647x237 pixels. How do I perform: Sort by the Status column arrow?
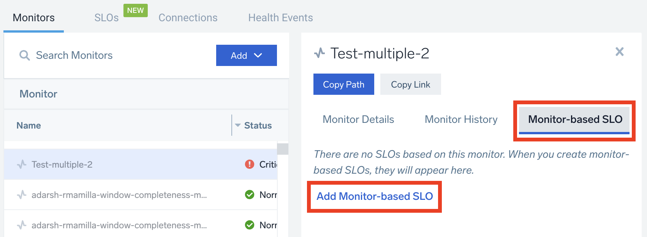click(238, 125)
